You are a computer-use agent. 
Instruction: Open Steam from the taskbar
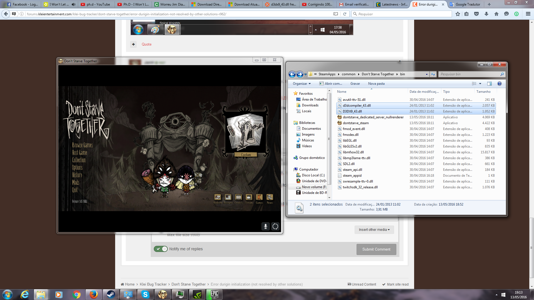coord(111,294)
